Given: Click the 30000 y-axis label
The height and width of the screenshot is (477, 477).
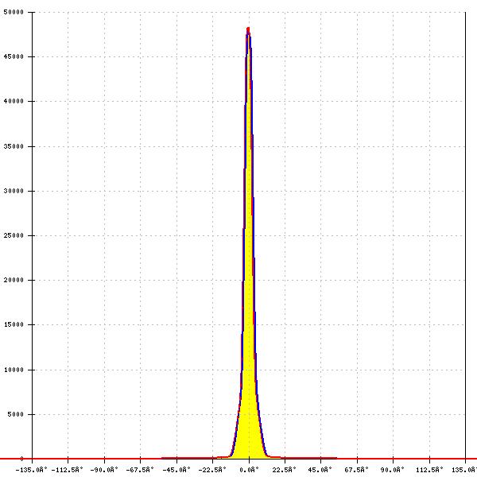Looking at the screenshot, I should pyautogui.click(x=14, y=191).
